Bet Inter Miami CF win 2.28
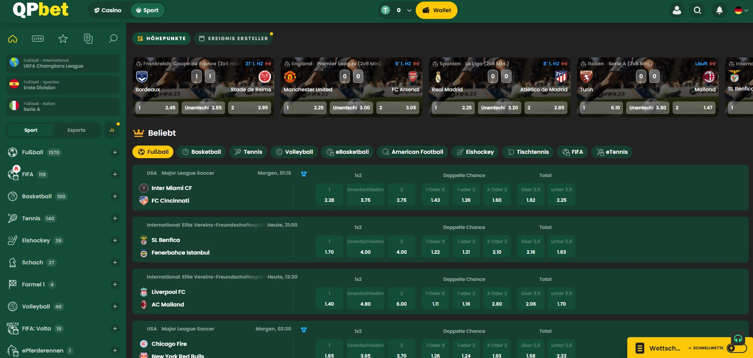The height and width of the screenshot is (358, 753). coord(329,195)
